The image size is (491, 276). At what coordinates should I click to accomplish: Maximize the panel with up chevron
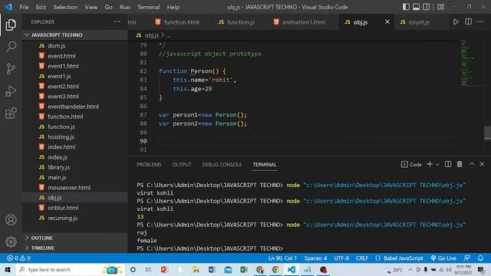tap(472, 164)
